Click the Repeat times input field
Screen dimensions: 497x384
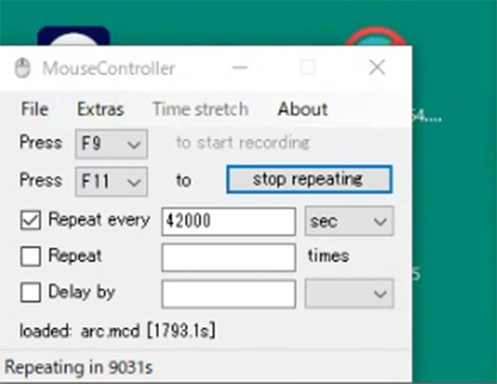pos(229,257)
